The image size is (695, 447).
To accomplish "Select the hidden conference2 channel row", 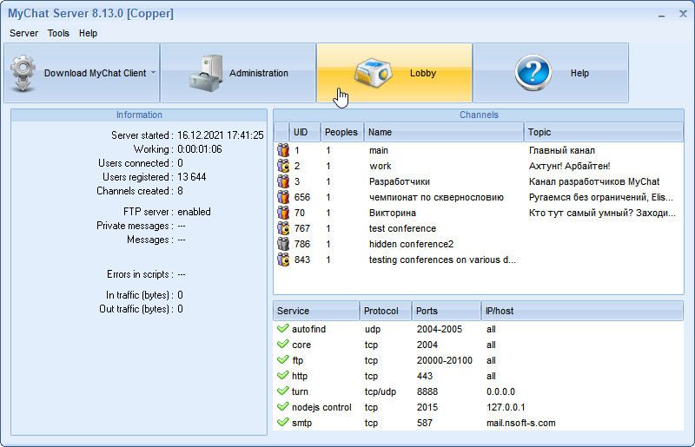I will (x=411, y=244).
